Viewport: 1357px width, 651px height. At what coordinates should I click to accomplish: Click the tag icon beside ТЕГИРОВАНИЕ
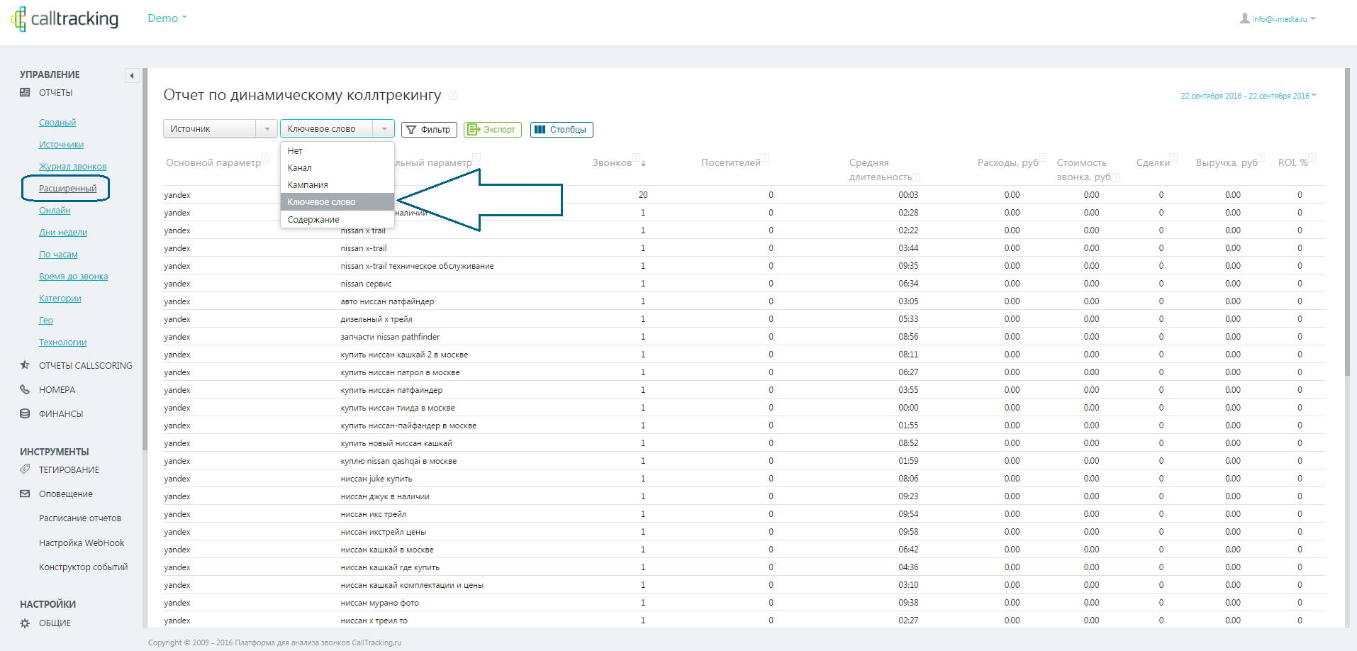pyautogui.click(x=25, y=469)
